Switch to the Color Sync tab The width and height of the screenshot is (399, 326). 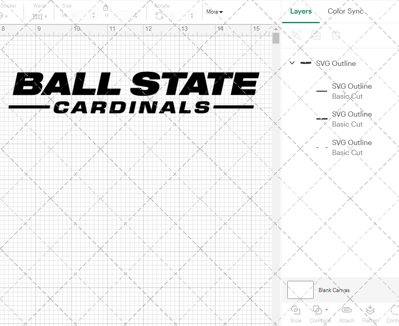click(x=346, y=11)
